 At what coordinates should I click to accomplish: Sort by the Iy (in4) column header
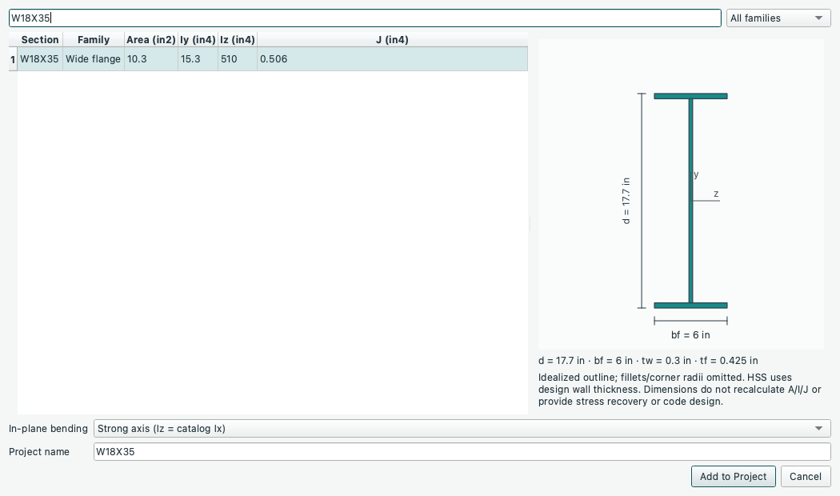[x=198, y=40]
